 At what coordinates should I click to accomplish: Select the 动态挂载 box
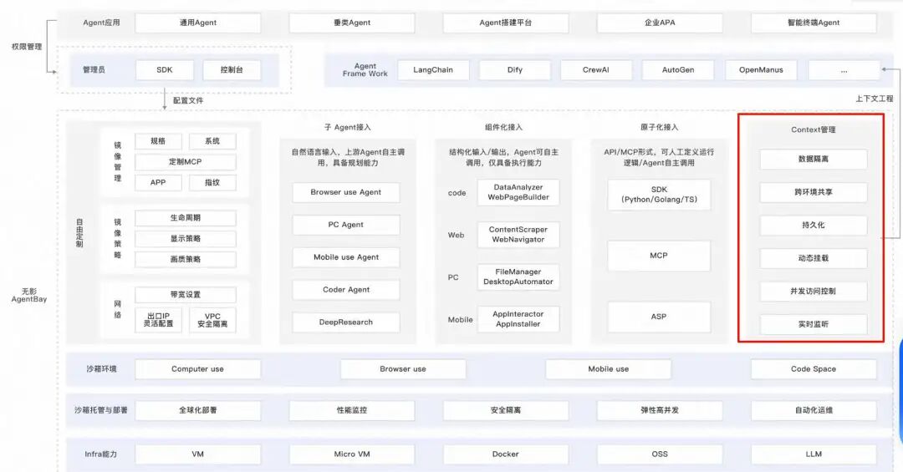tap(814, 258)
